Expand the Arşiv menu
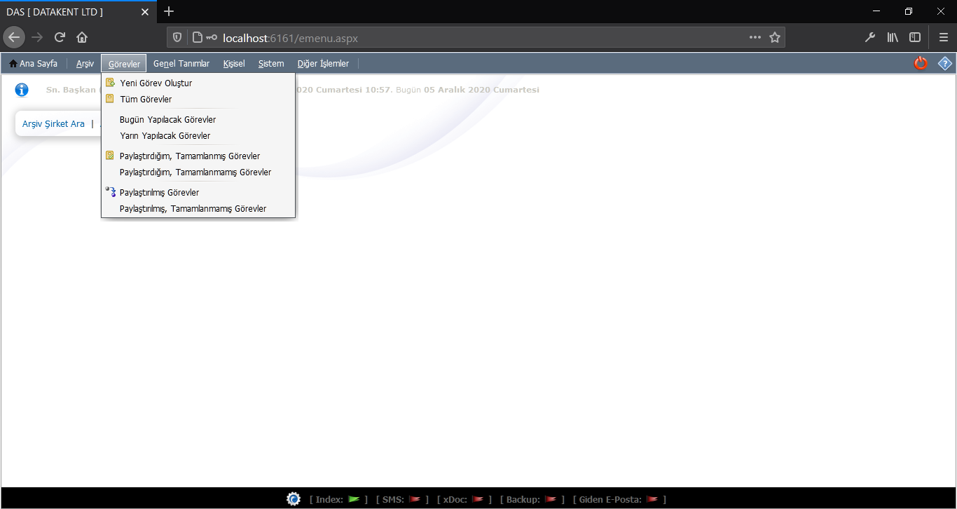This screenshot has width=957, height=509. [85, 64]
